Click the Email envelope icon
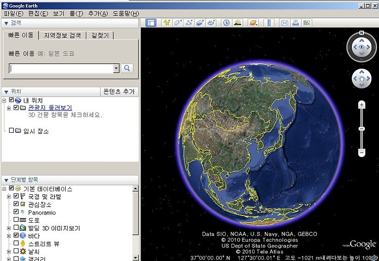This screenshot has height=261, width=379. tap(285, 23)
